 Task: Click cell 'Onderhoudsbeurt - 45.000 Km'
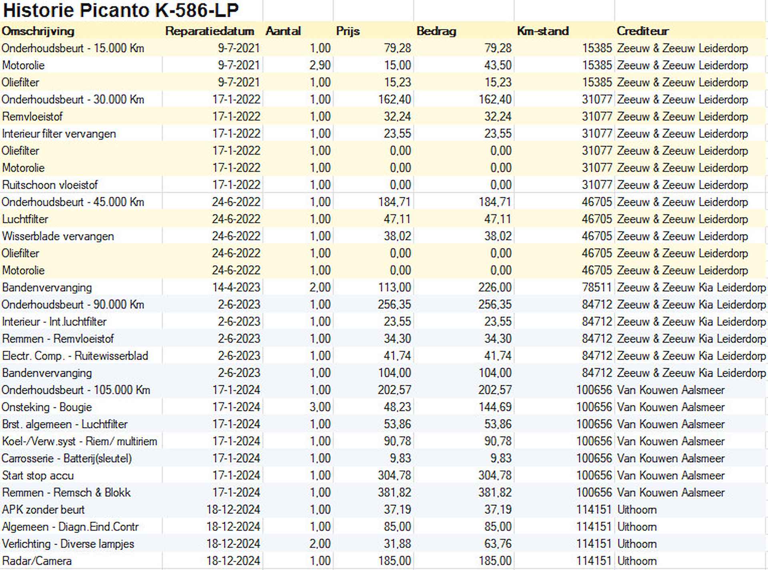[x=73, y=202]
